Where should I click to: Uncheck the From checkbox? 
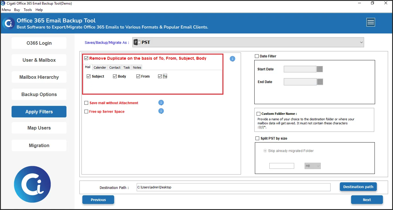point(138,76)
